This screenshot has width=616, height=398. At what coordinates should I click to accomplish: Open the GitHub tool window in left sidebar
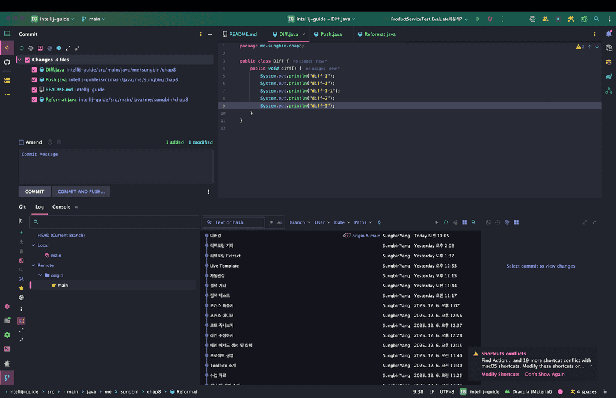(7, 62)
